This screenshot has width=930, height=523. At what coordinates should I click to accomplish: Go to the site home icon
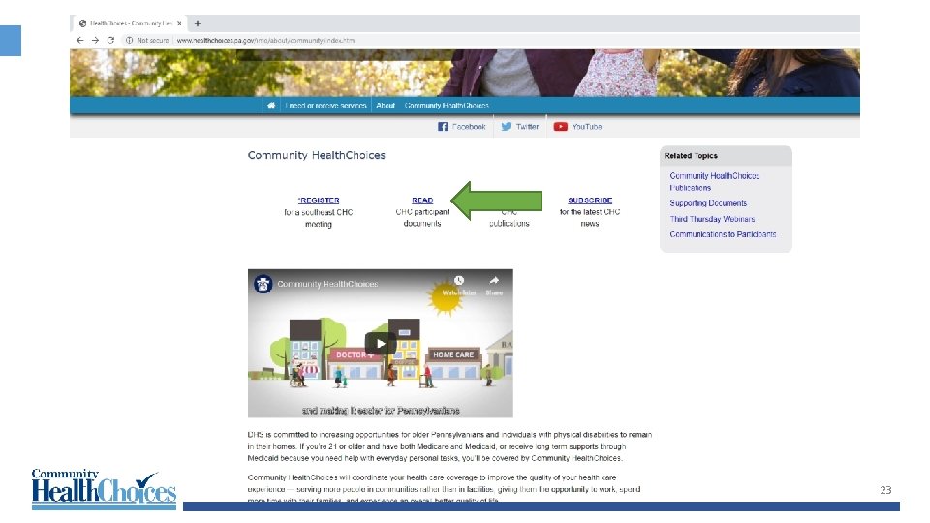pyautogui.click(x=271, y=105)
